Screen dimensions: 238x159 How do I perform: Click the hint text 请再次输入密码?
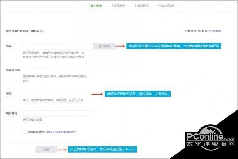(x=32, y=120)
